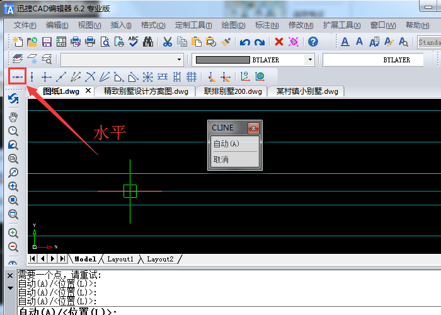Select the angled construction line tool
441x315 pixels.
61,77
